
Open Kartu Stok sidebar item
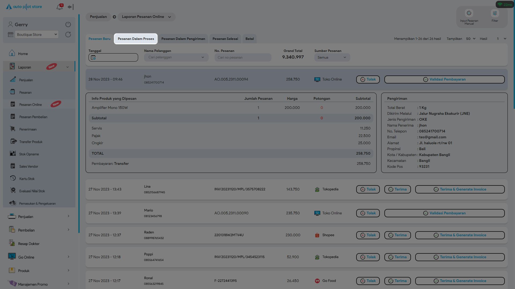[x=27, y=179]
